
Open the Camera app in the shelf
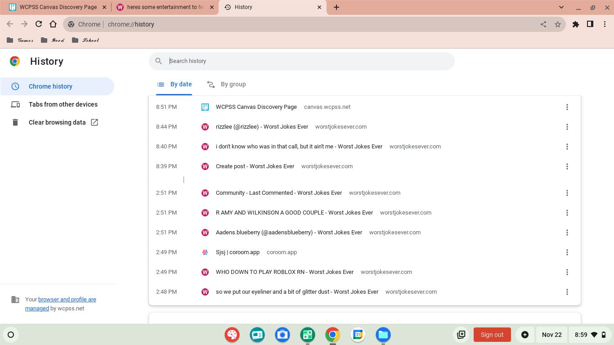[x=282, y=335]
